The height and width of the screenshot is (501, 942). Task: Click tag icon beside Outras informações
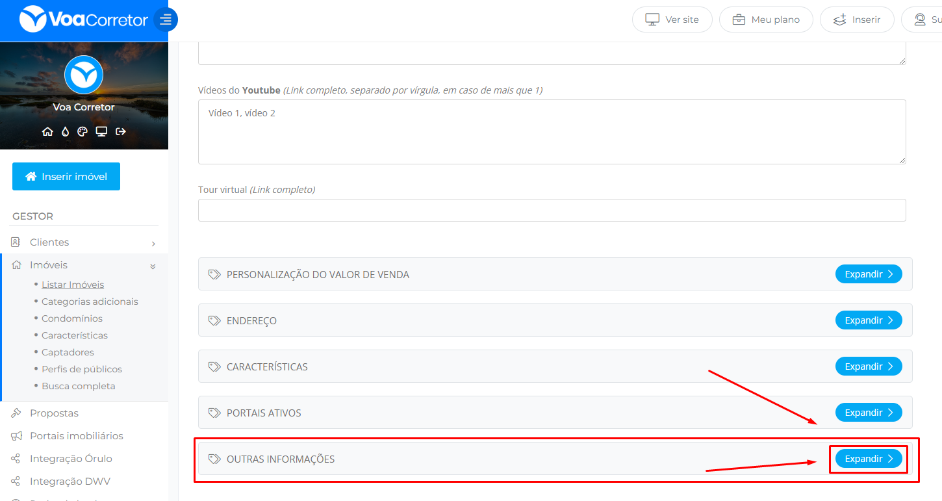coord(214,459)
